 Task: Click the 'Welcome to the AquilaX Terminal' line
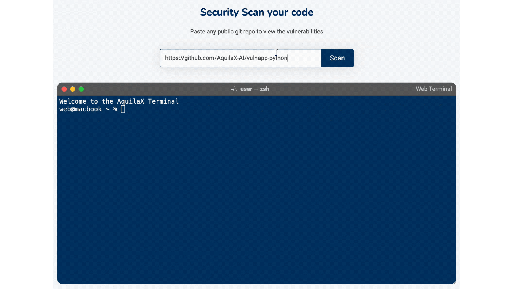[119, 101]
